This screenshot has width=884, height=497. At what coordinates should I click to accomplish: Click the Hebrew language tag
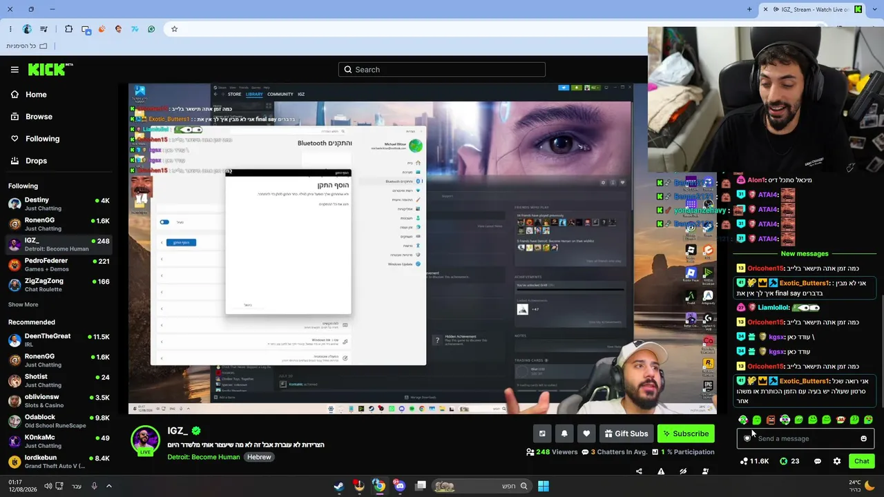tap(259, 457)
